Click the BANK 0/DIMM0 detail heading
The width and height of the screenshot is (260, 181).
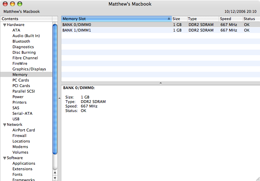pos(79,88)
